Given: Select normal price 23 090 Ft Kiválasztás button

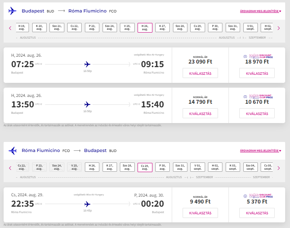Looking at the screenshot, I should click(x=200, y=73).
